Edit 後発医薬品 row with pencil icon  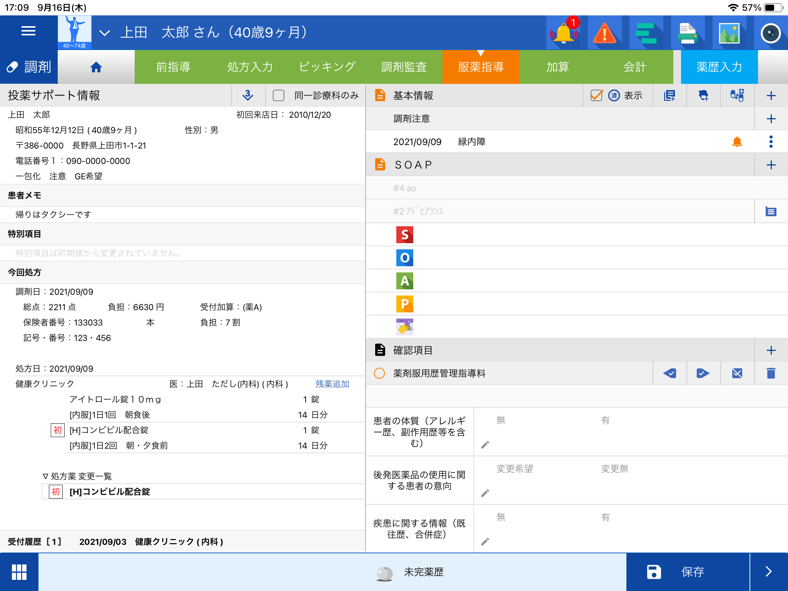[x=486, y=493]
